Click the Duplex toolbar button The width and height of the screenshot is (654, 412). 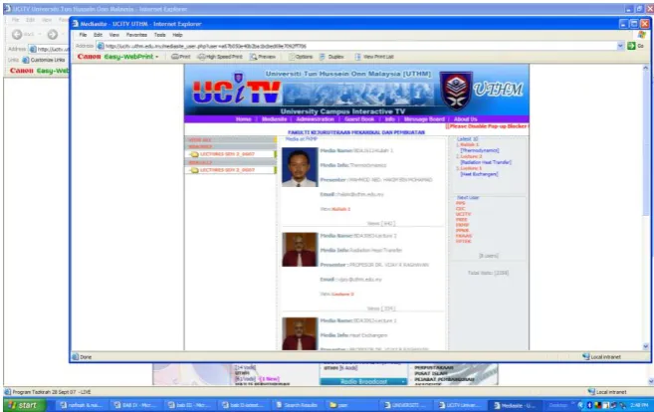(x=332, y=57)
